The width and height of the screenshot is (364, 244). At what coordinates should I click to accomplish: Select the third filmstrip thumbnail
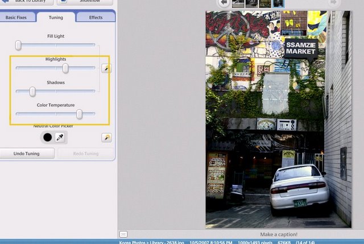click(x=265, y=3)
